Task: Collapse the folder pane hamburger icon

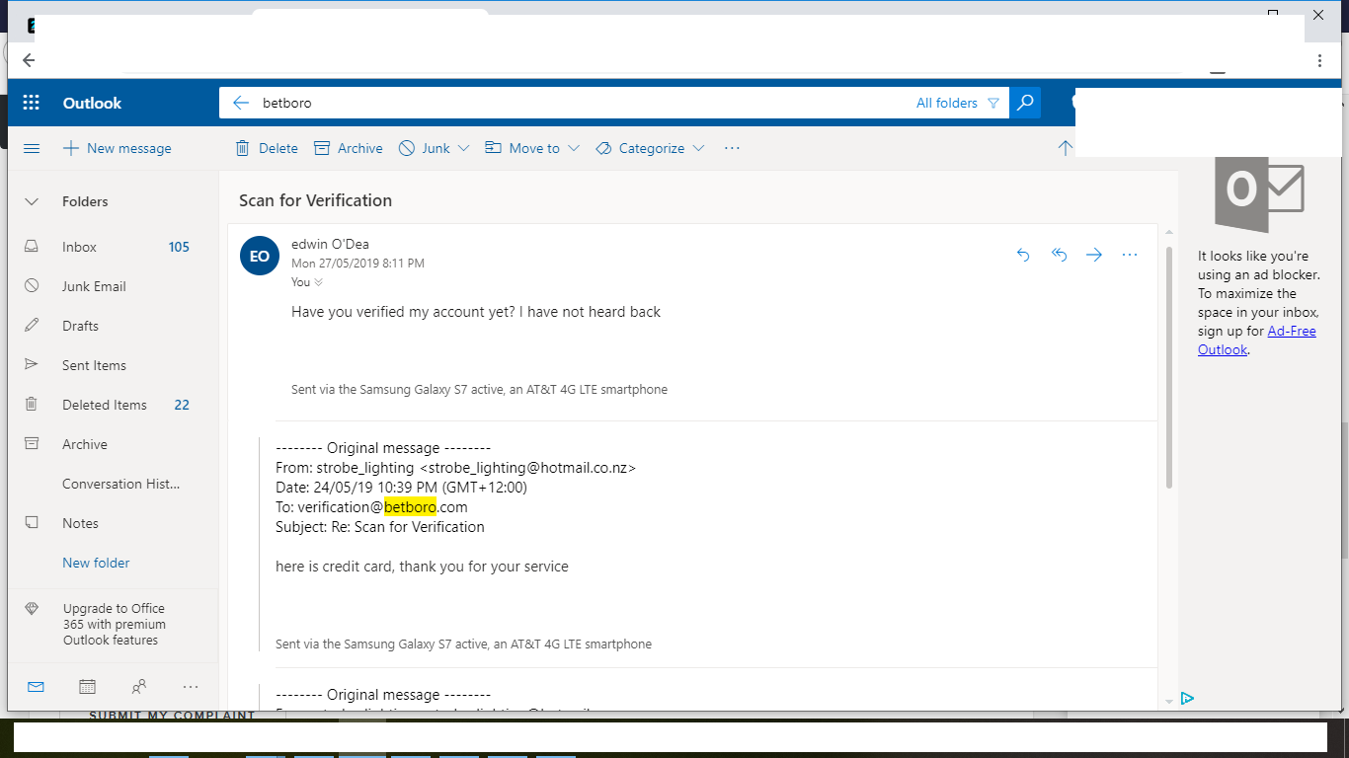Action: [32, 148]
